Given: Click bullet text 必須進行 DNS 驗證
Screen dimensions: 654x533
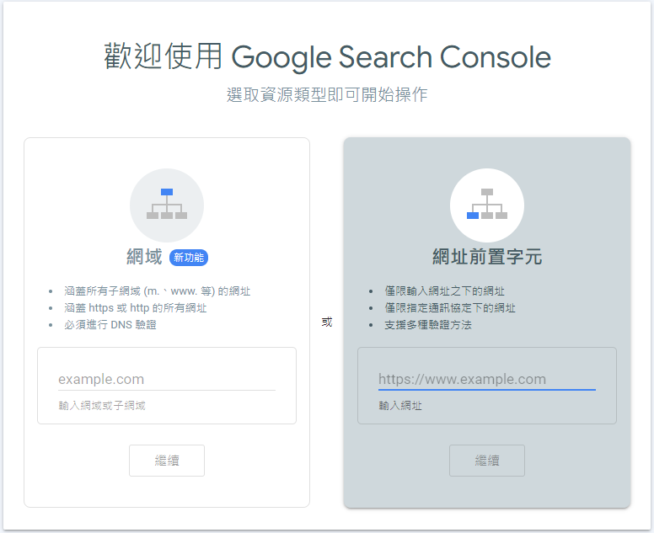Looking at the screenshot, I should tap(110, 325).
